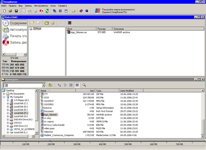Click the tile horizontally icon
The width and height of the screenshot is (206, 150).
(60, 11)
